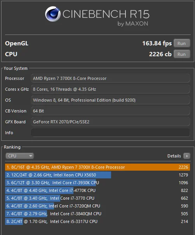Click the Details label in Ranking
The image size is (195, 235).
pos(174,156)
